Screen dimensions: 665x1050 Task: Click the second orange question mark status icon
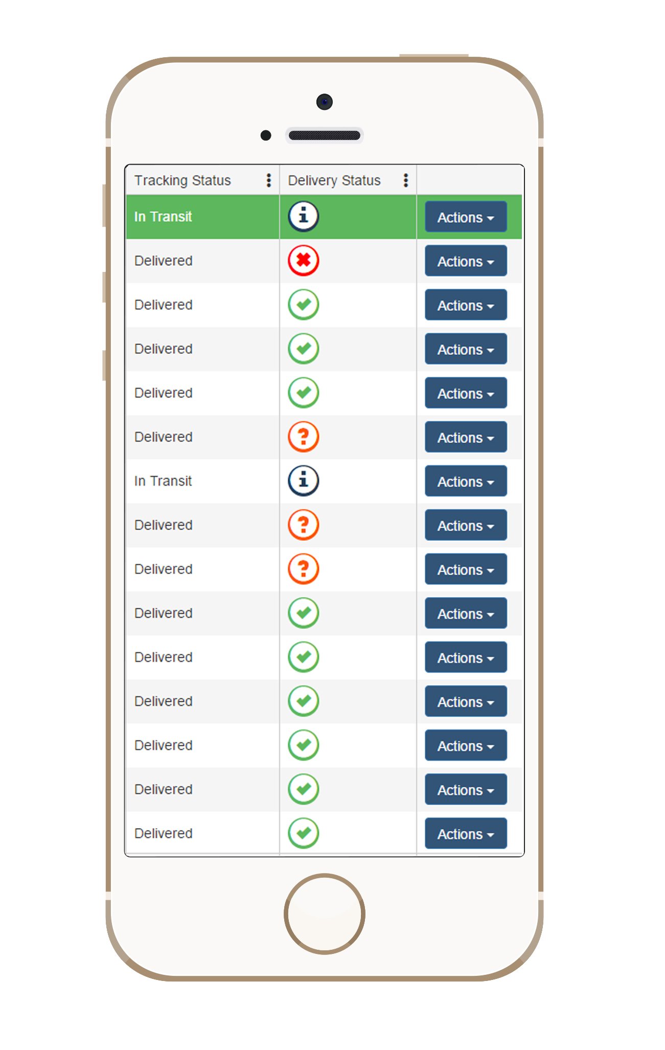point(303,525)
